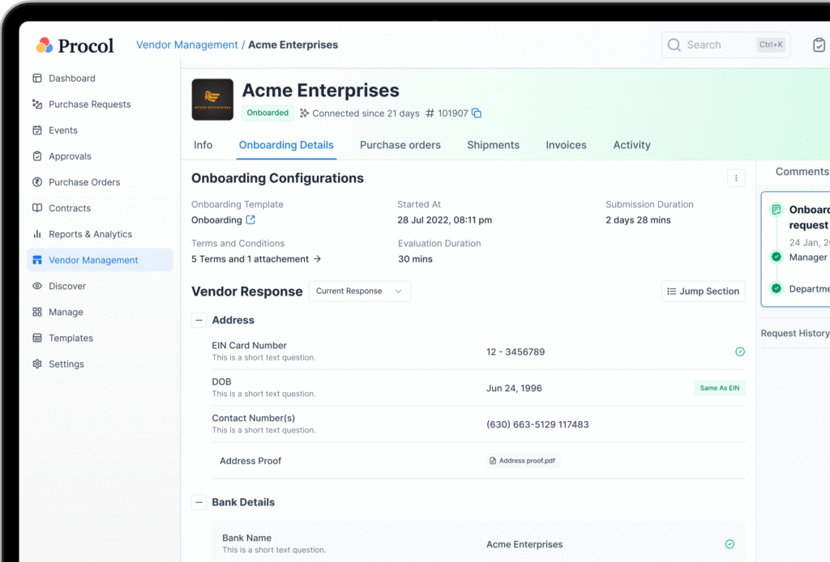Collapse the Address section
Image resolution: width=830 pixels, height=562 pixels.
click(x=199, y=320)
